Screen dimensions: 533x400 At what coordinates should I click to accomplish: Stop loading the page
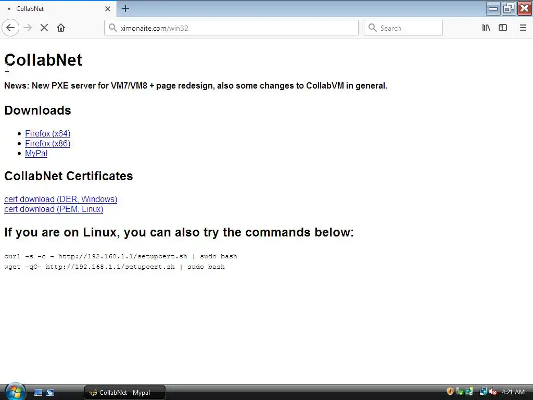(44, 28)
